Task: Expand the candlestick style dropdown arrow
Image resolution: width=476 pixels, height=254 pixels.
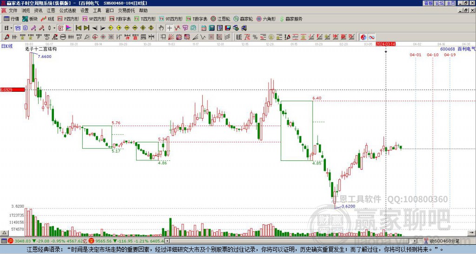Action: (x=54, y=28)
